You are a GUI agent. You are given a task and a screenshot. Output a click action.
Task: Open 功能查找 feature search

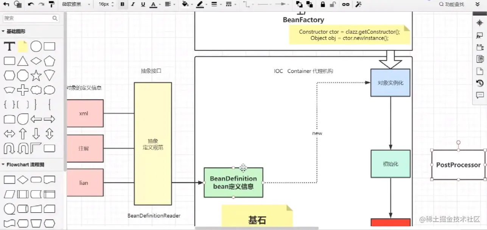coord(451,5)
